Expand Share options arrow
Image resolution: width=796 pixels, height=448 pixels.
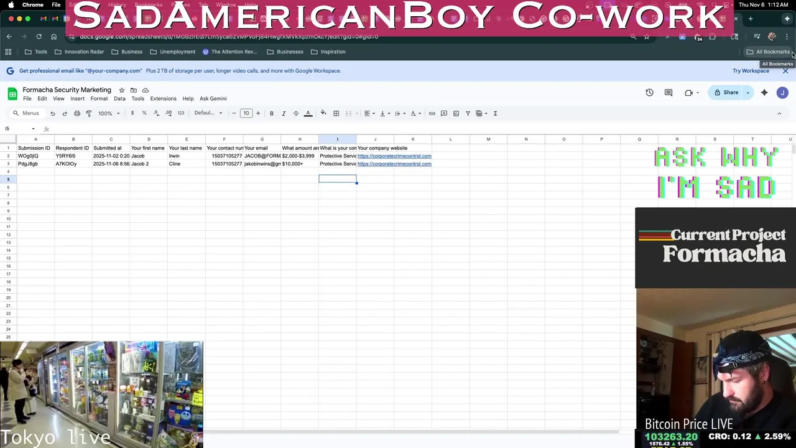tap(748, 93)
